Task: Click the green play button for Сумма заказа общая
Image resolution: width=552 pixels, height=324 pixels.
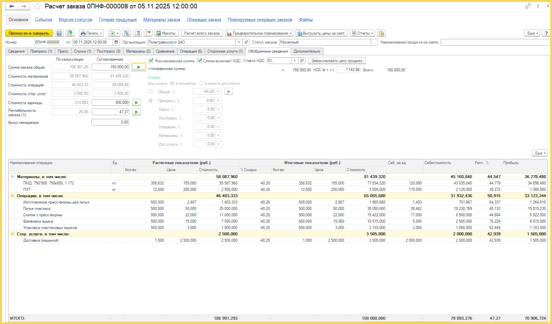Action: click(x=139, y=67)
